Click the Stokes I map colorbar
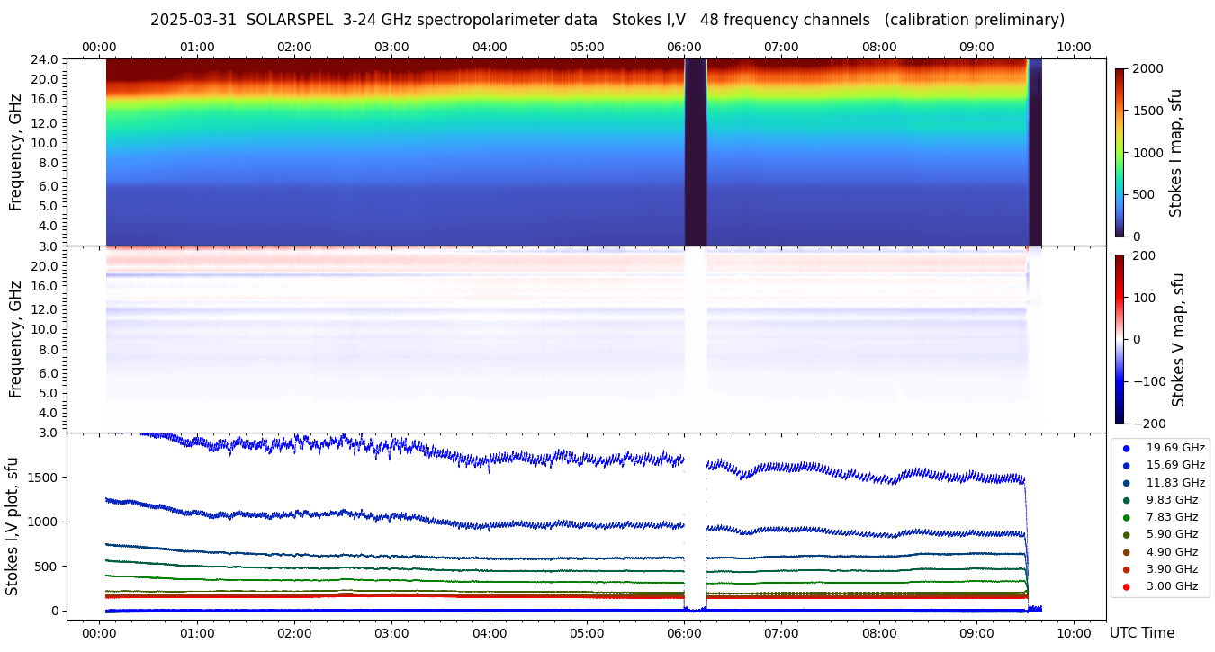Image resolution: width=1215 pixels, height=652 pixels. tap(1120, 152)
